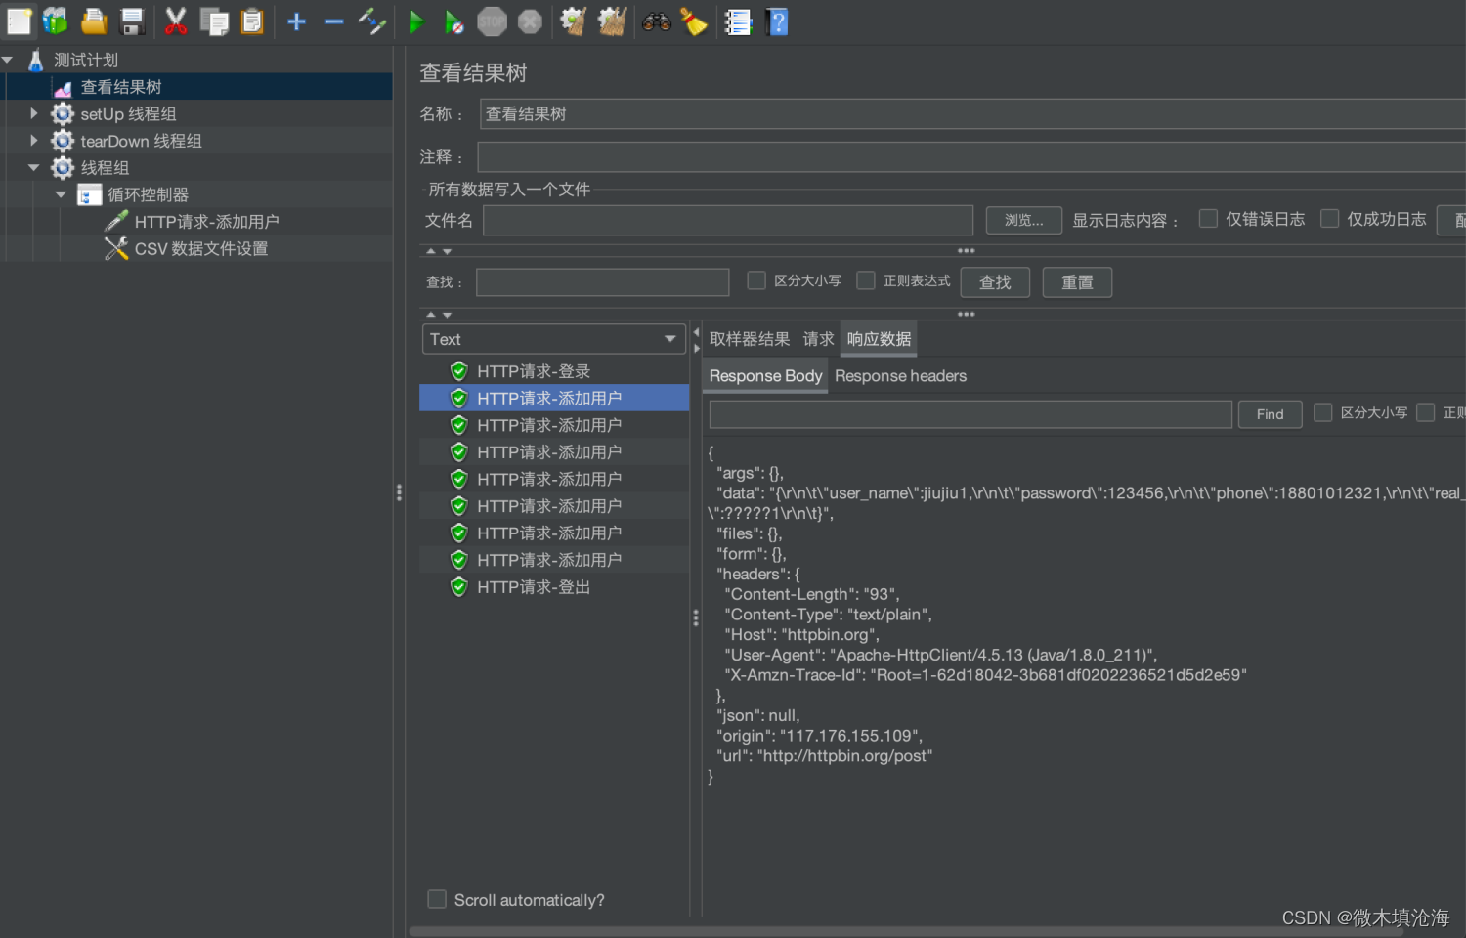Click the 文件名 input field
Viewport: 1466px width, 938px height.
click(728, 220)
